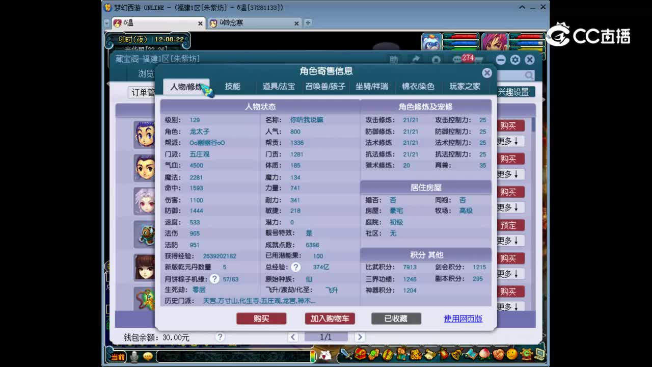
Task: Switch to the 锦衣/染色 tab
Action: 418,87
